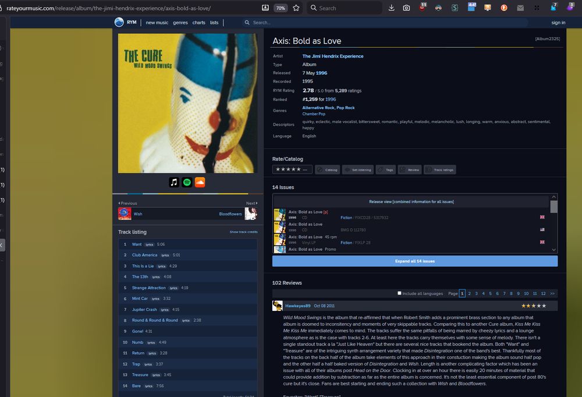This screenshot has width=582, height=397.
Task: Click the camera screenshot extension icon
Action: coord(406,8)
